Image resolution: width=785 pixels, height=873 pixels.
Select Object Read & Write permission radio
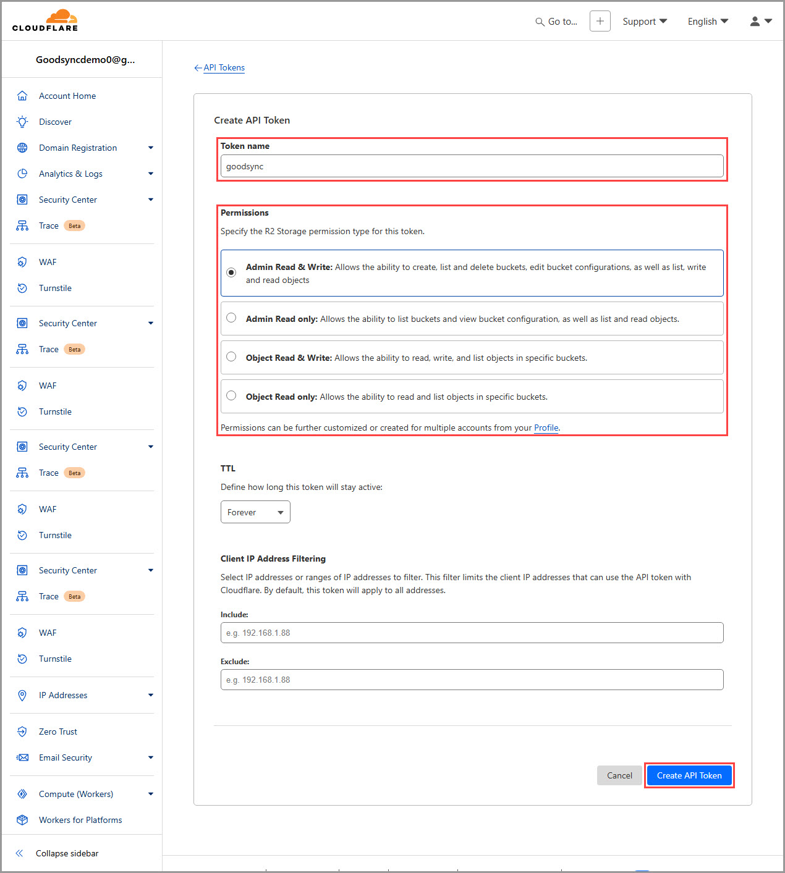click(x=231, y=356)
